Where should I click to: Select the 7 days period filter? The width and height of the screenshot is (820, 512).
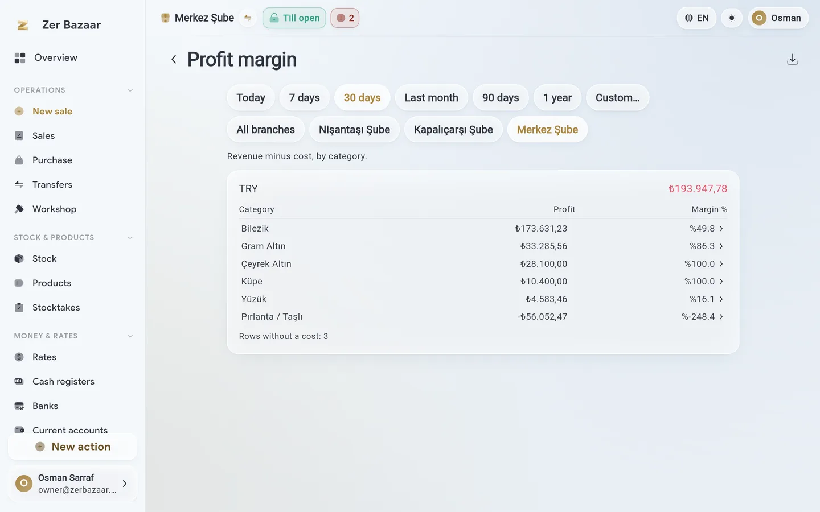click(x=305, y=98)
